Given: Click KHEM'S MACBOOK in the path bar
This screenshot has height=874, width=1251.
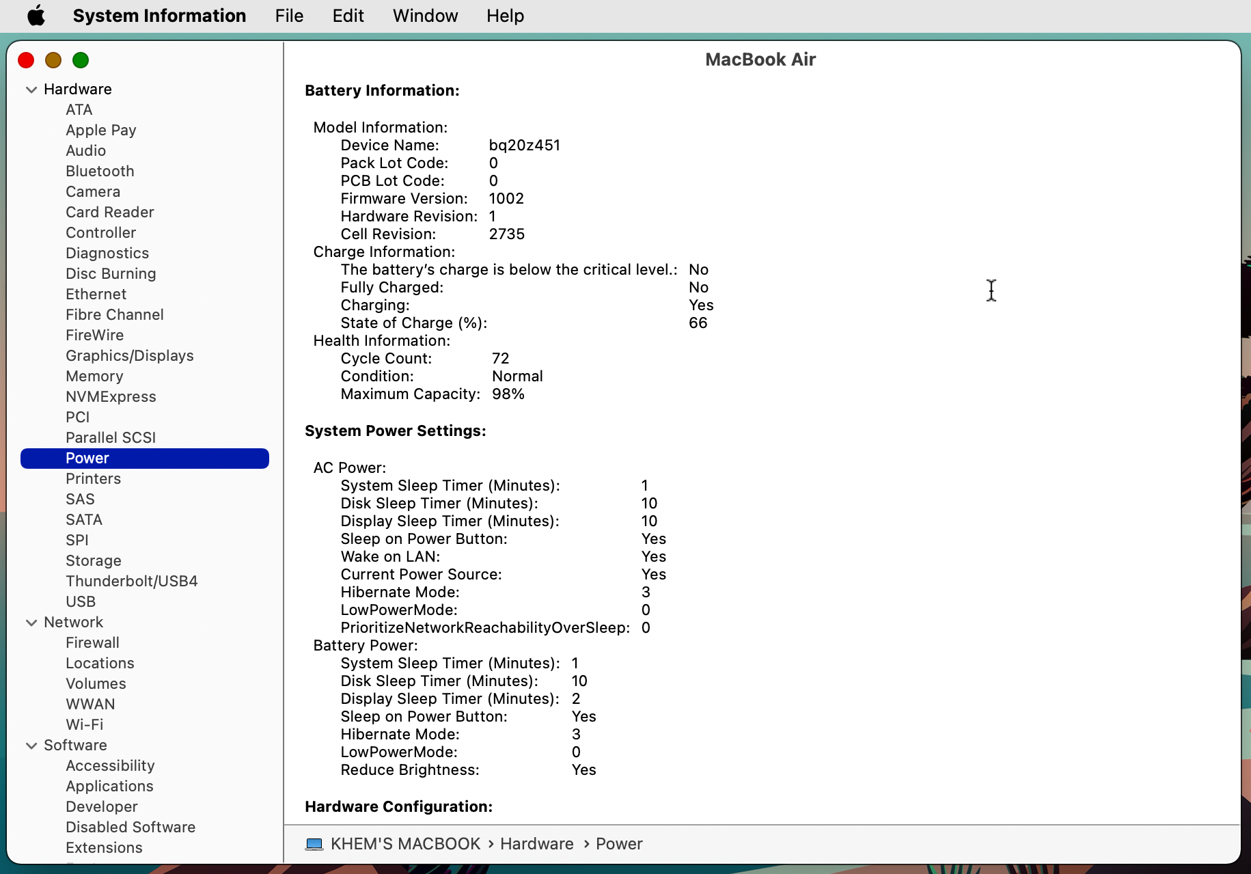Looking at the screenshot, I should [405, 844].
